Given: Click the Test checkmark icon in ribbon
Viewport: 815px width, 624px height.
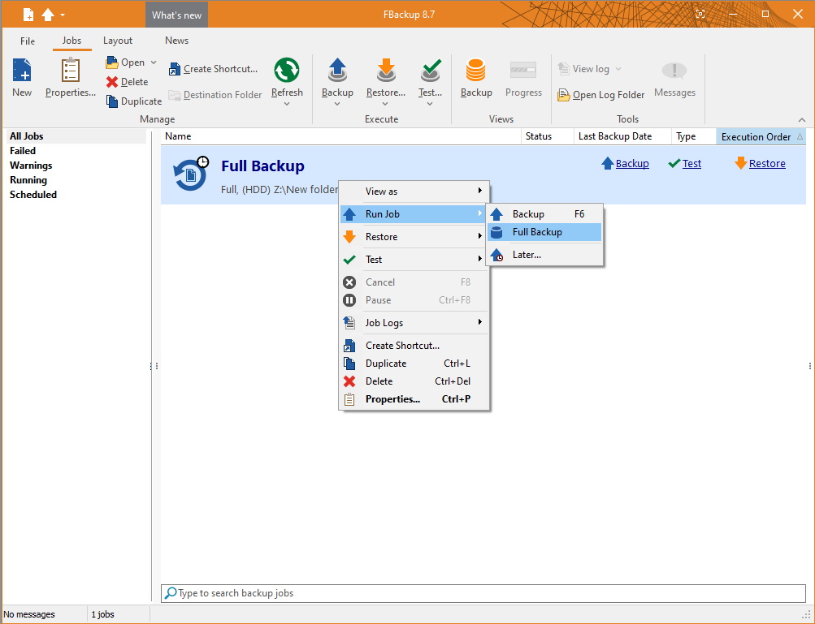Looking at the screenshot, I should point(431,70).
